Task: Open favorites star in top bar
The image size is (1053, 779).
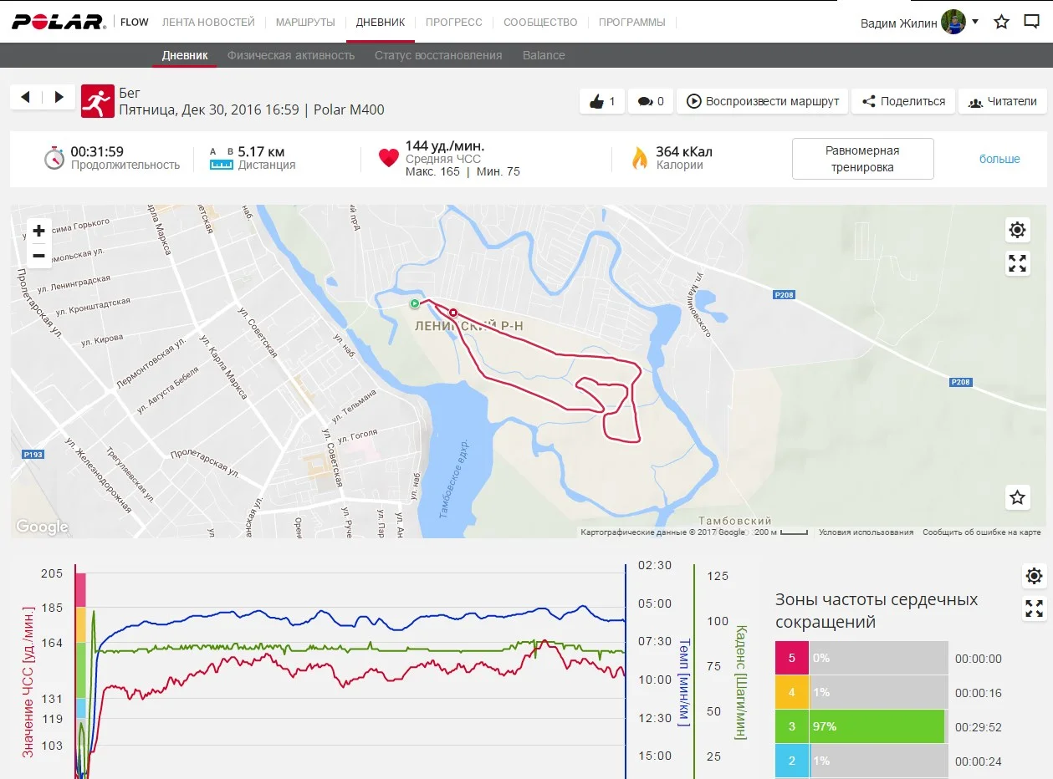Action: [1001, 23]
